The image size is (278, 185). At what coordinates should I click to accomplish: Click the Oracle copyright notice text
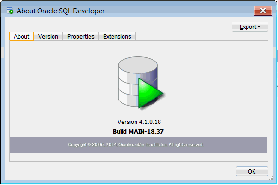[136, 145]
